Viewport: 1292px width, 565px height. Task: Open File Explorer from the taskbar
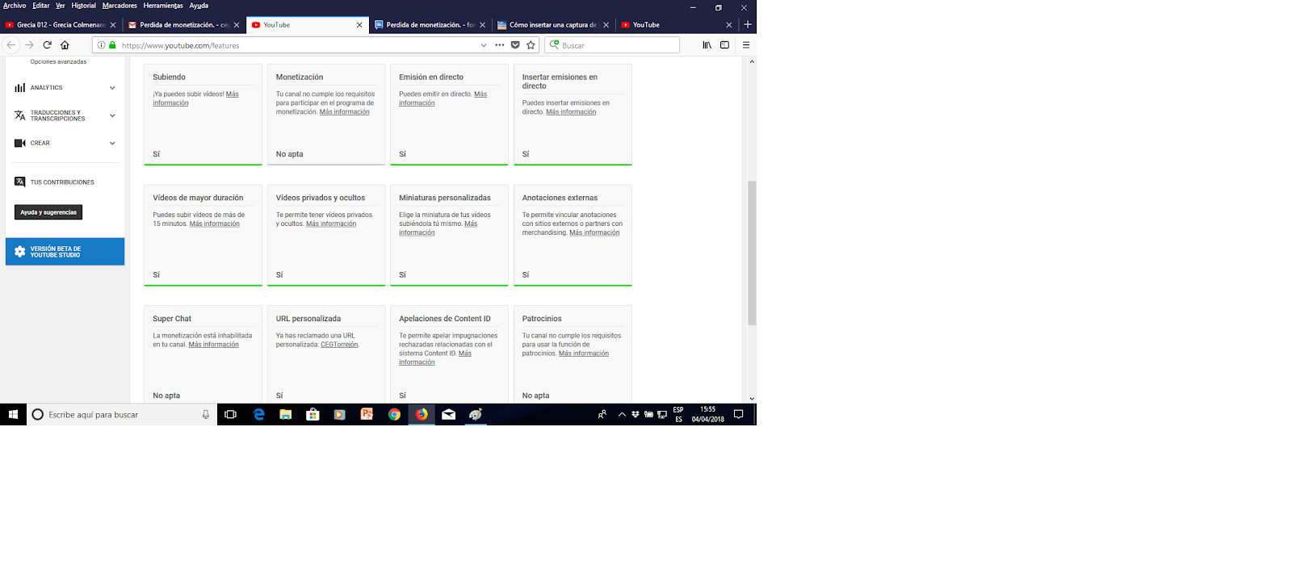point(286,414)
